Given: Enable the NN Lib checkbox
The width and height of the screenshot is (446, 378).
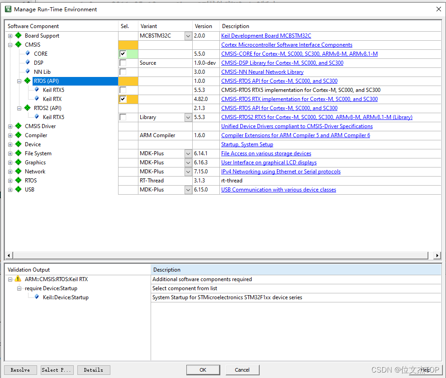Looking at the screenshot, I should (123, 72).
